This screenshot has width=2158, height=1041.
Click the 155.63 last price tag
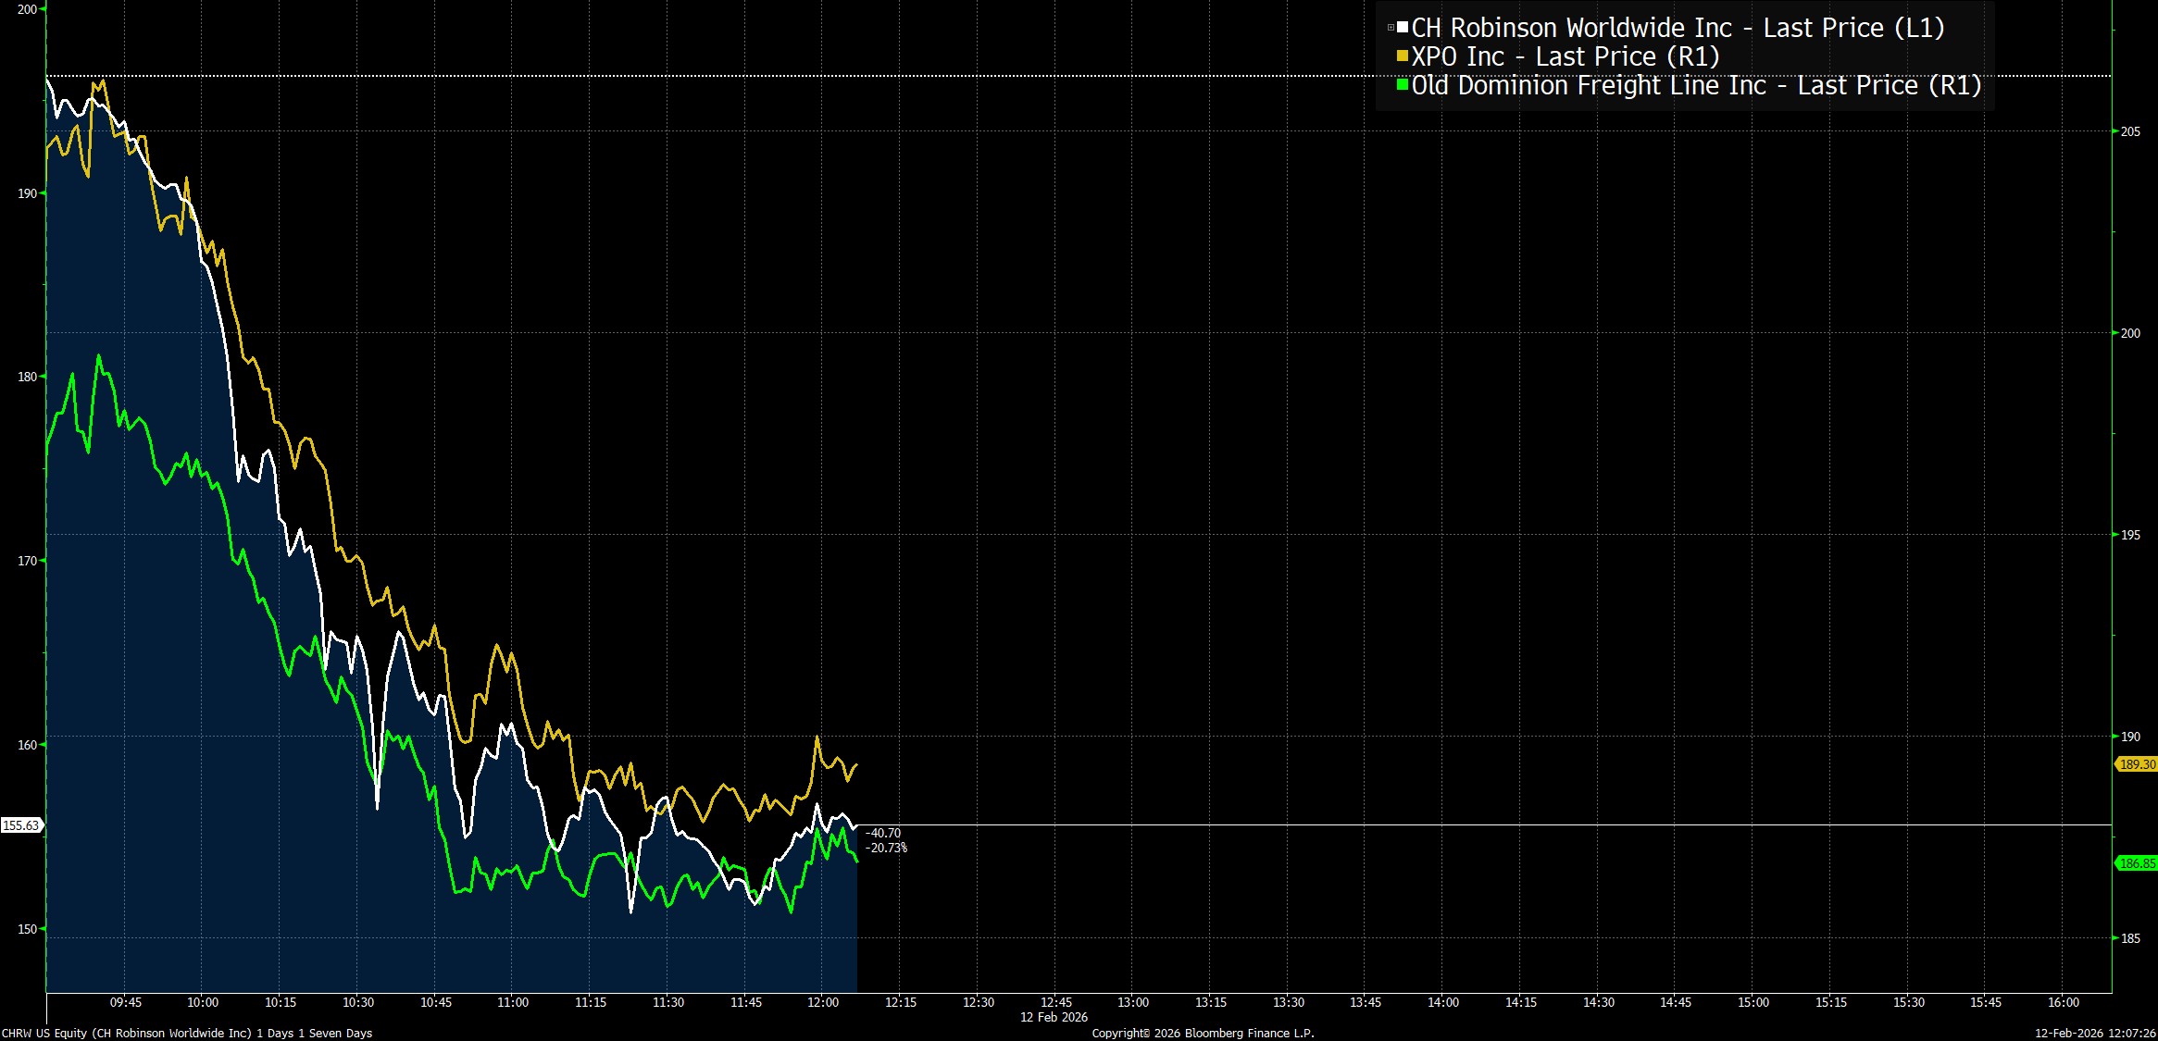[x=20, y=825]
